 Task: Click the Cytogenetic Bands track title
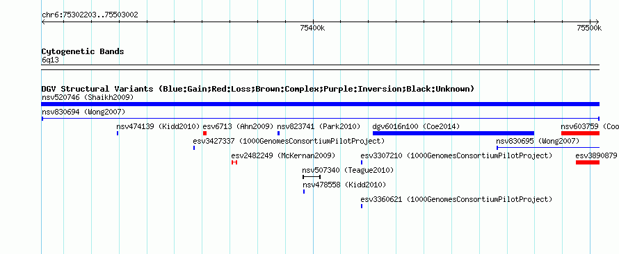83,51
